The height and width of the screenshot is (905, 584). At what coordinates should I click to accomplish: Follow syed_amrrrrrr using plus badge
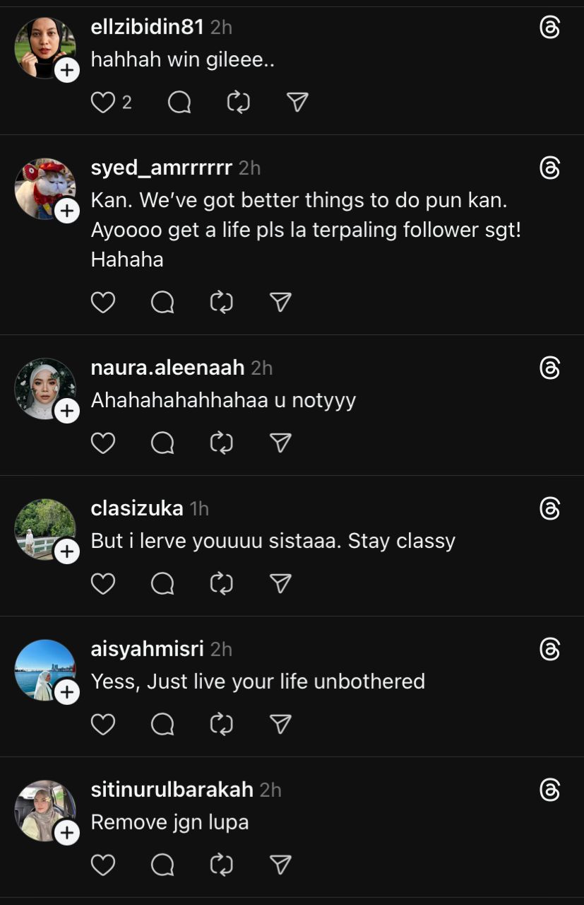67,211
